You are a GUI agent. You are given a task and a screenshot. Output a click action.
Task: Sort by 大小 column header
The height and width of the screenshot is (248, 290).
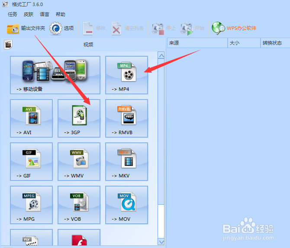(244, 43)
